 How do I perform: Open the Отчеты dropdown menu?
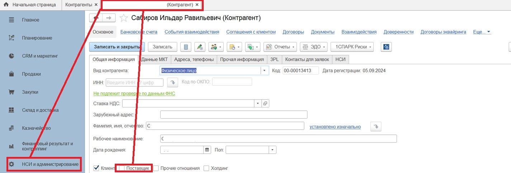click(x=280, y=47)
